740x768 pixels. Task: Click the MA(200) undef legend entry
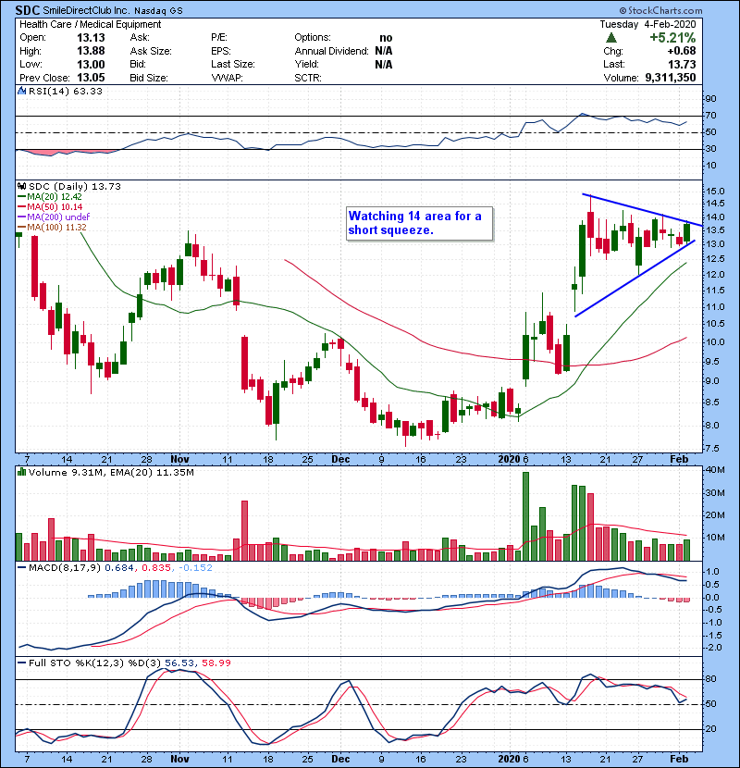click(54, 217)
